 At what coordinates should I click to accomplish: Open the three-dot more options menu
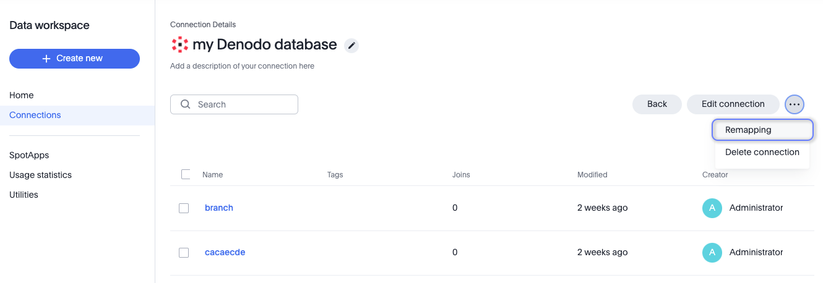[x=795, y=104]
